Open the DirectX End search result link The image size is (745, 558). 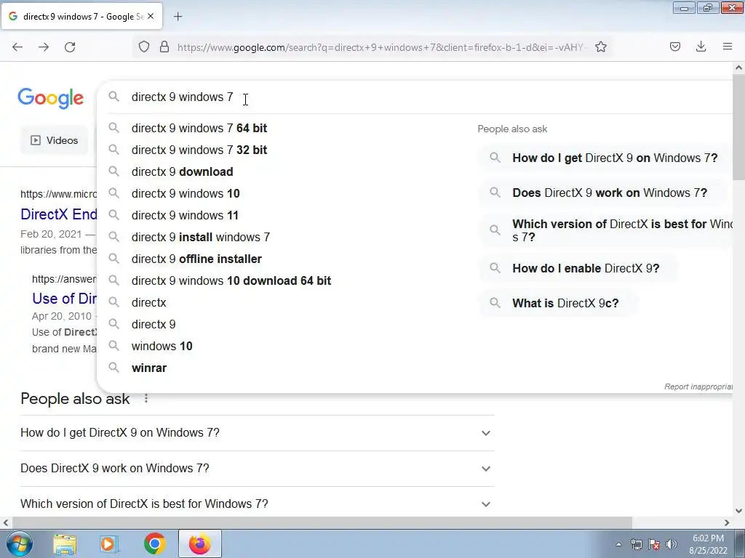59,214
